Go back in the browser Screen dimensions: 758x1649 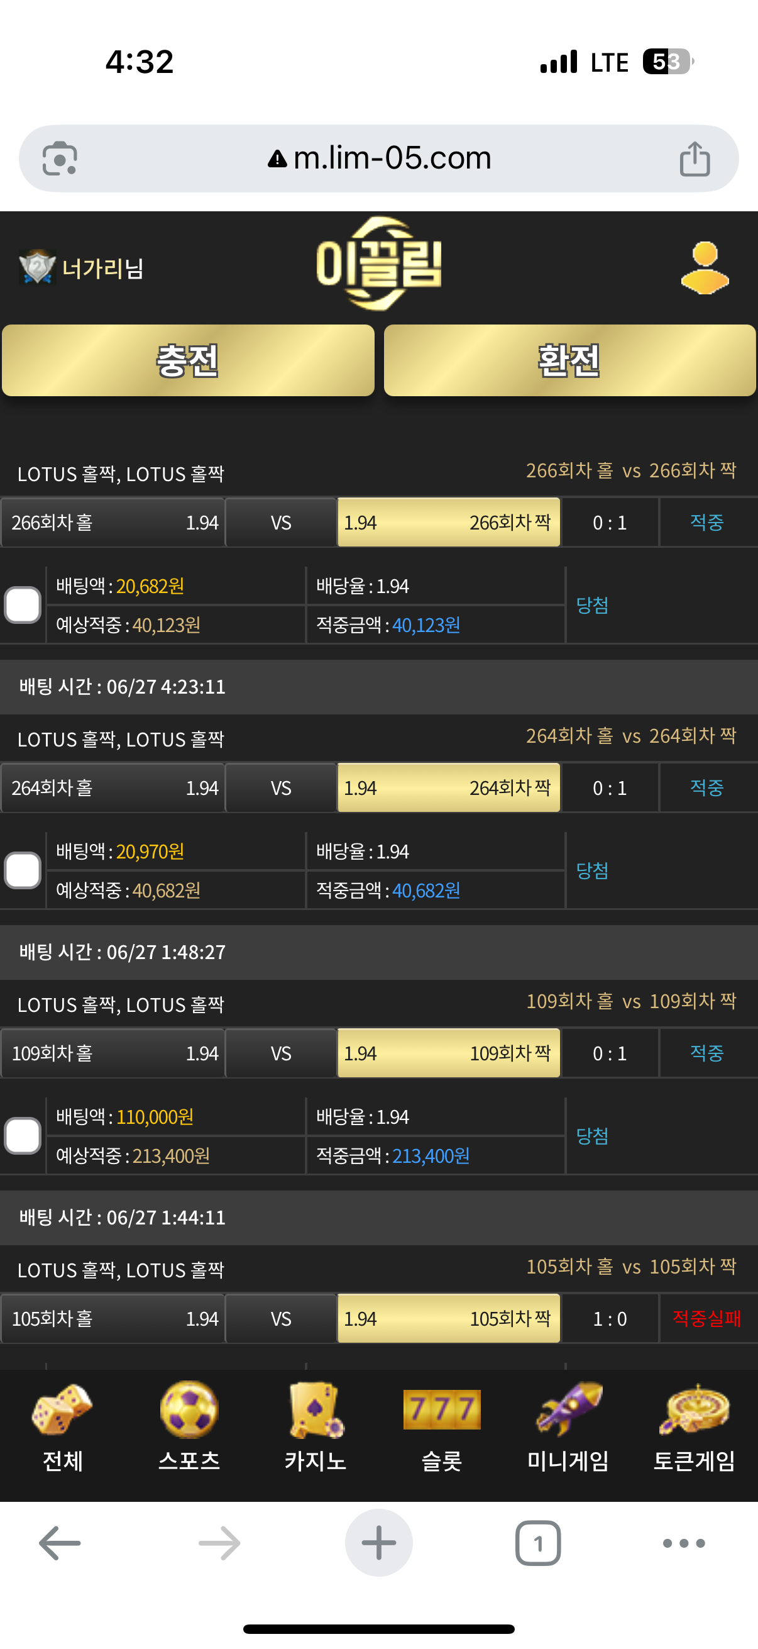tap(60, 1543)
